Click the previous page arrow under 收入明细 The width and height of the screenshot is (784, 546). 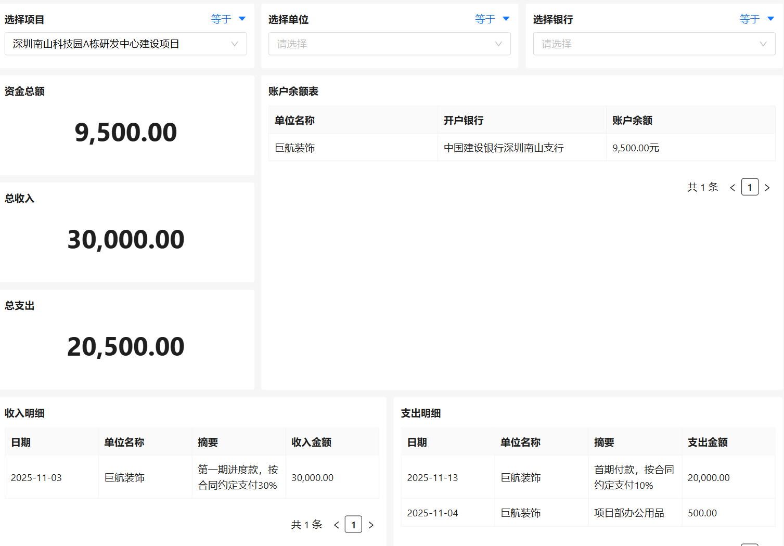[337, 524]
